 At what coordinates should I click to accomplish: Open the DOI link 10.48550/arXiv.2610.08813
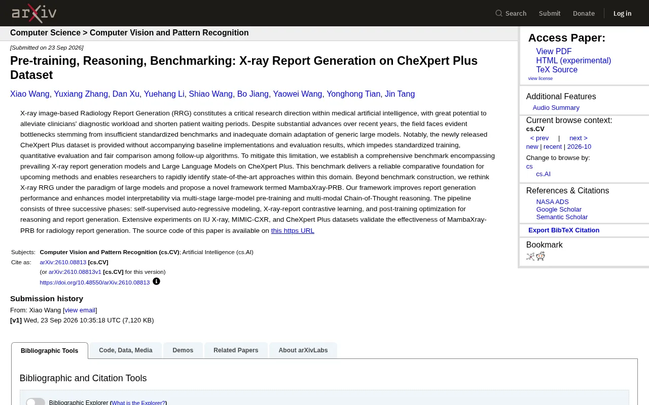click(95, 282)
